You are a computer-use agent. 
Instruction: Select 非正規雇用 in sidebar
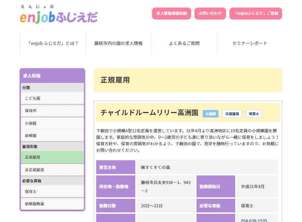52,170
